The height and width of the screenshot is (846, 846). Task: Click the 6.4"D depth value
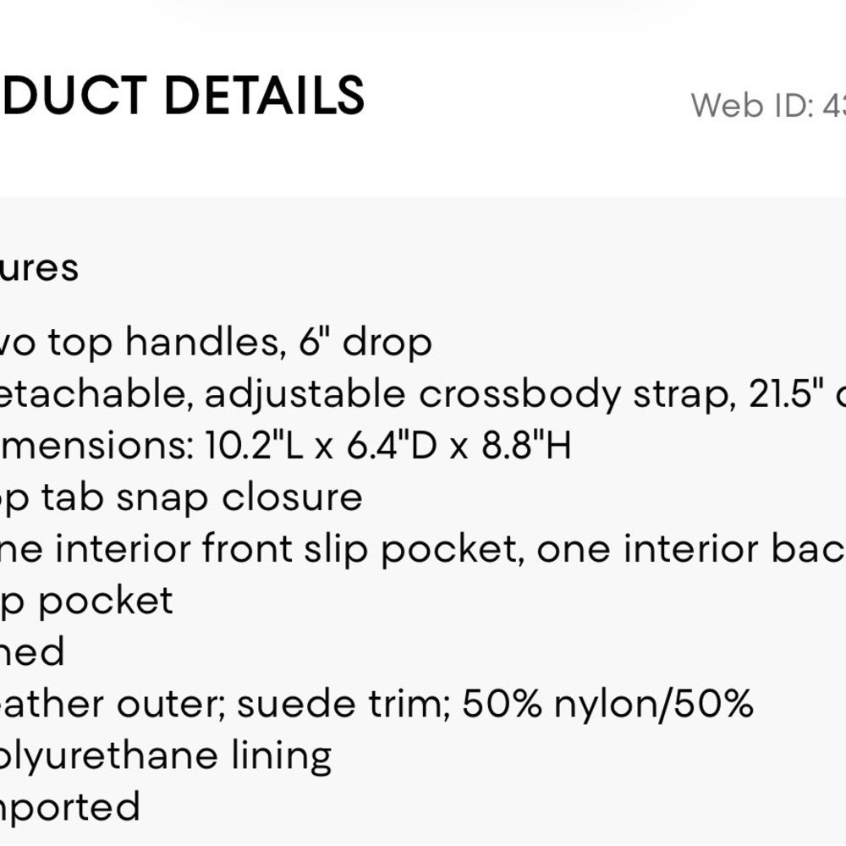pyautogui.click(x=392, y=446)
